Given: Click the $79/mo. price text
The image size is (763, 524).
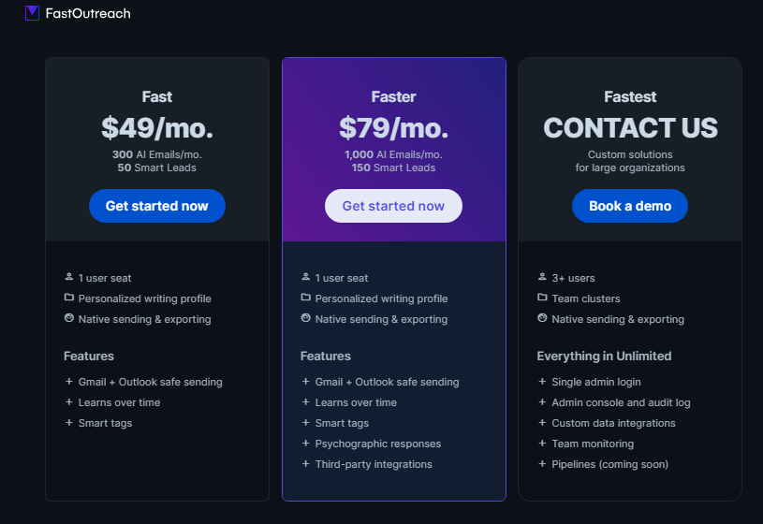Looking at the screenshot, I should point(393,128).
